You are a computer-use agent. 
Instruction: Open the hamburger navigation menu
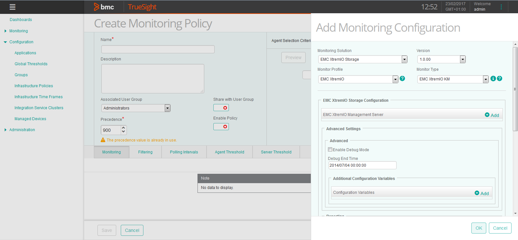click(13, 7)
